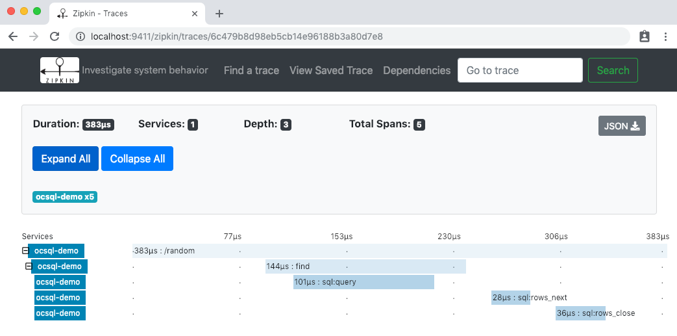This screenshot has width=677, height=336.
Task: Select ocsql-demo label for /random span
Action: point(56,251)
